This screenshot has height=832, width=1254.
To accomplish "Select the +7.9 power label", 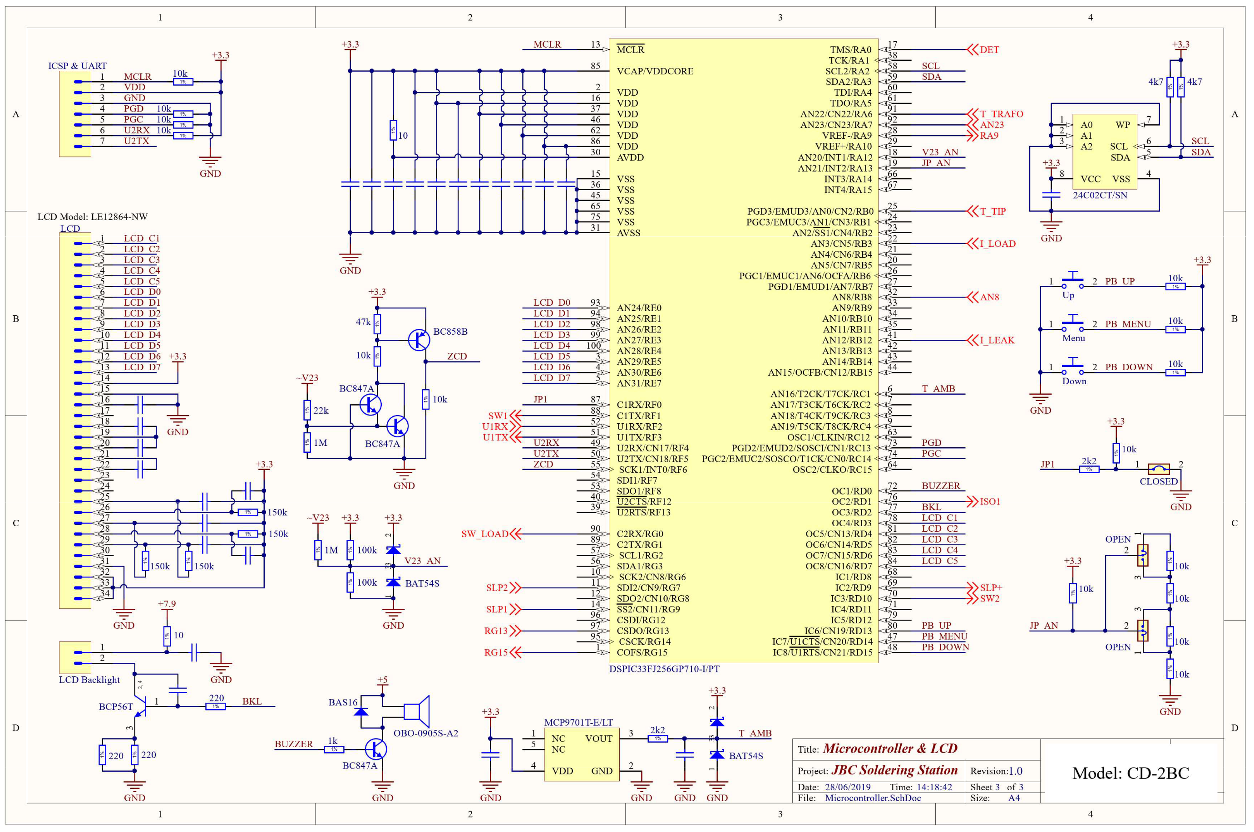I will point(167,604).
